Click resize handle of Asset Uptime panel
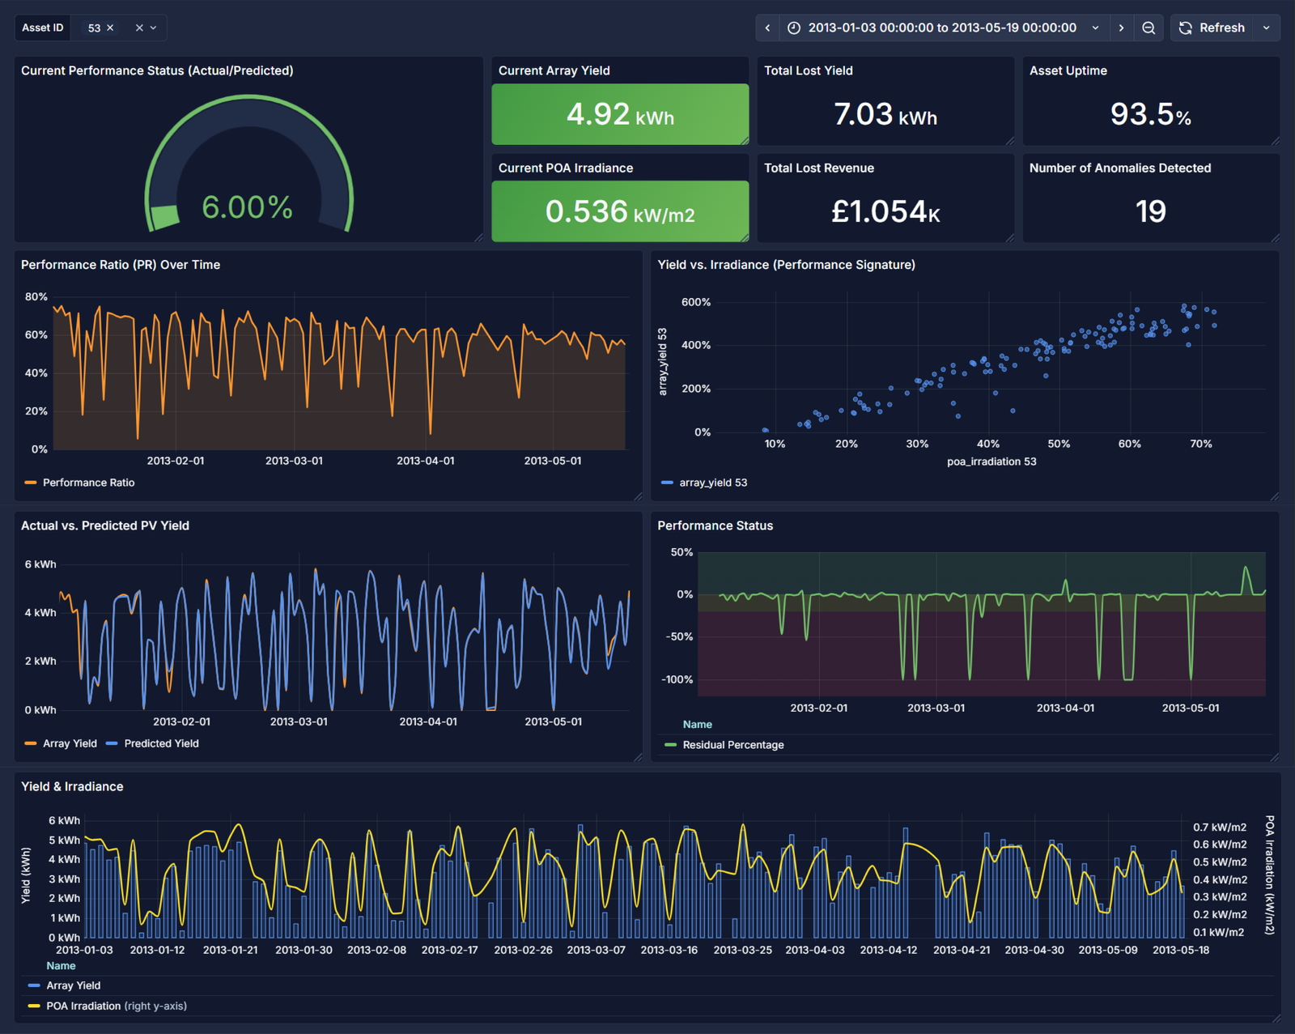 coord(1275,141)
